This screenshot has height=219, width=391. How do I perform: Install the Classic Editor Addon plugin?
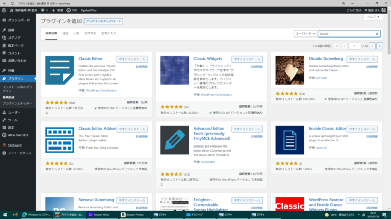132,129
